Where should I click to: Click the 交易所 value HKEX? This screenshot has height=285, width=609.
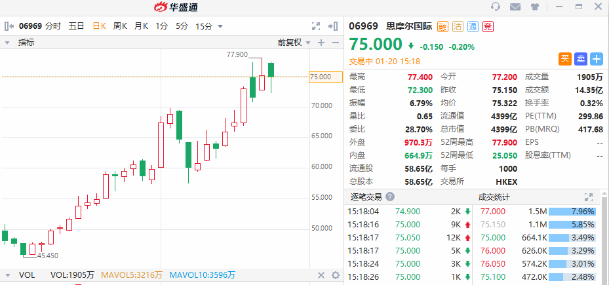[507, 181]
